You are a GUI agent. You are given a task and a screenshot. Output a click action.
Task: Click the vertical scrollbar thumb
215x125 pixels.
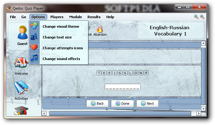pos(203,76)
